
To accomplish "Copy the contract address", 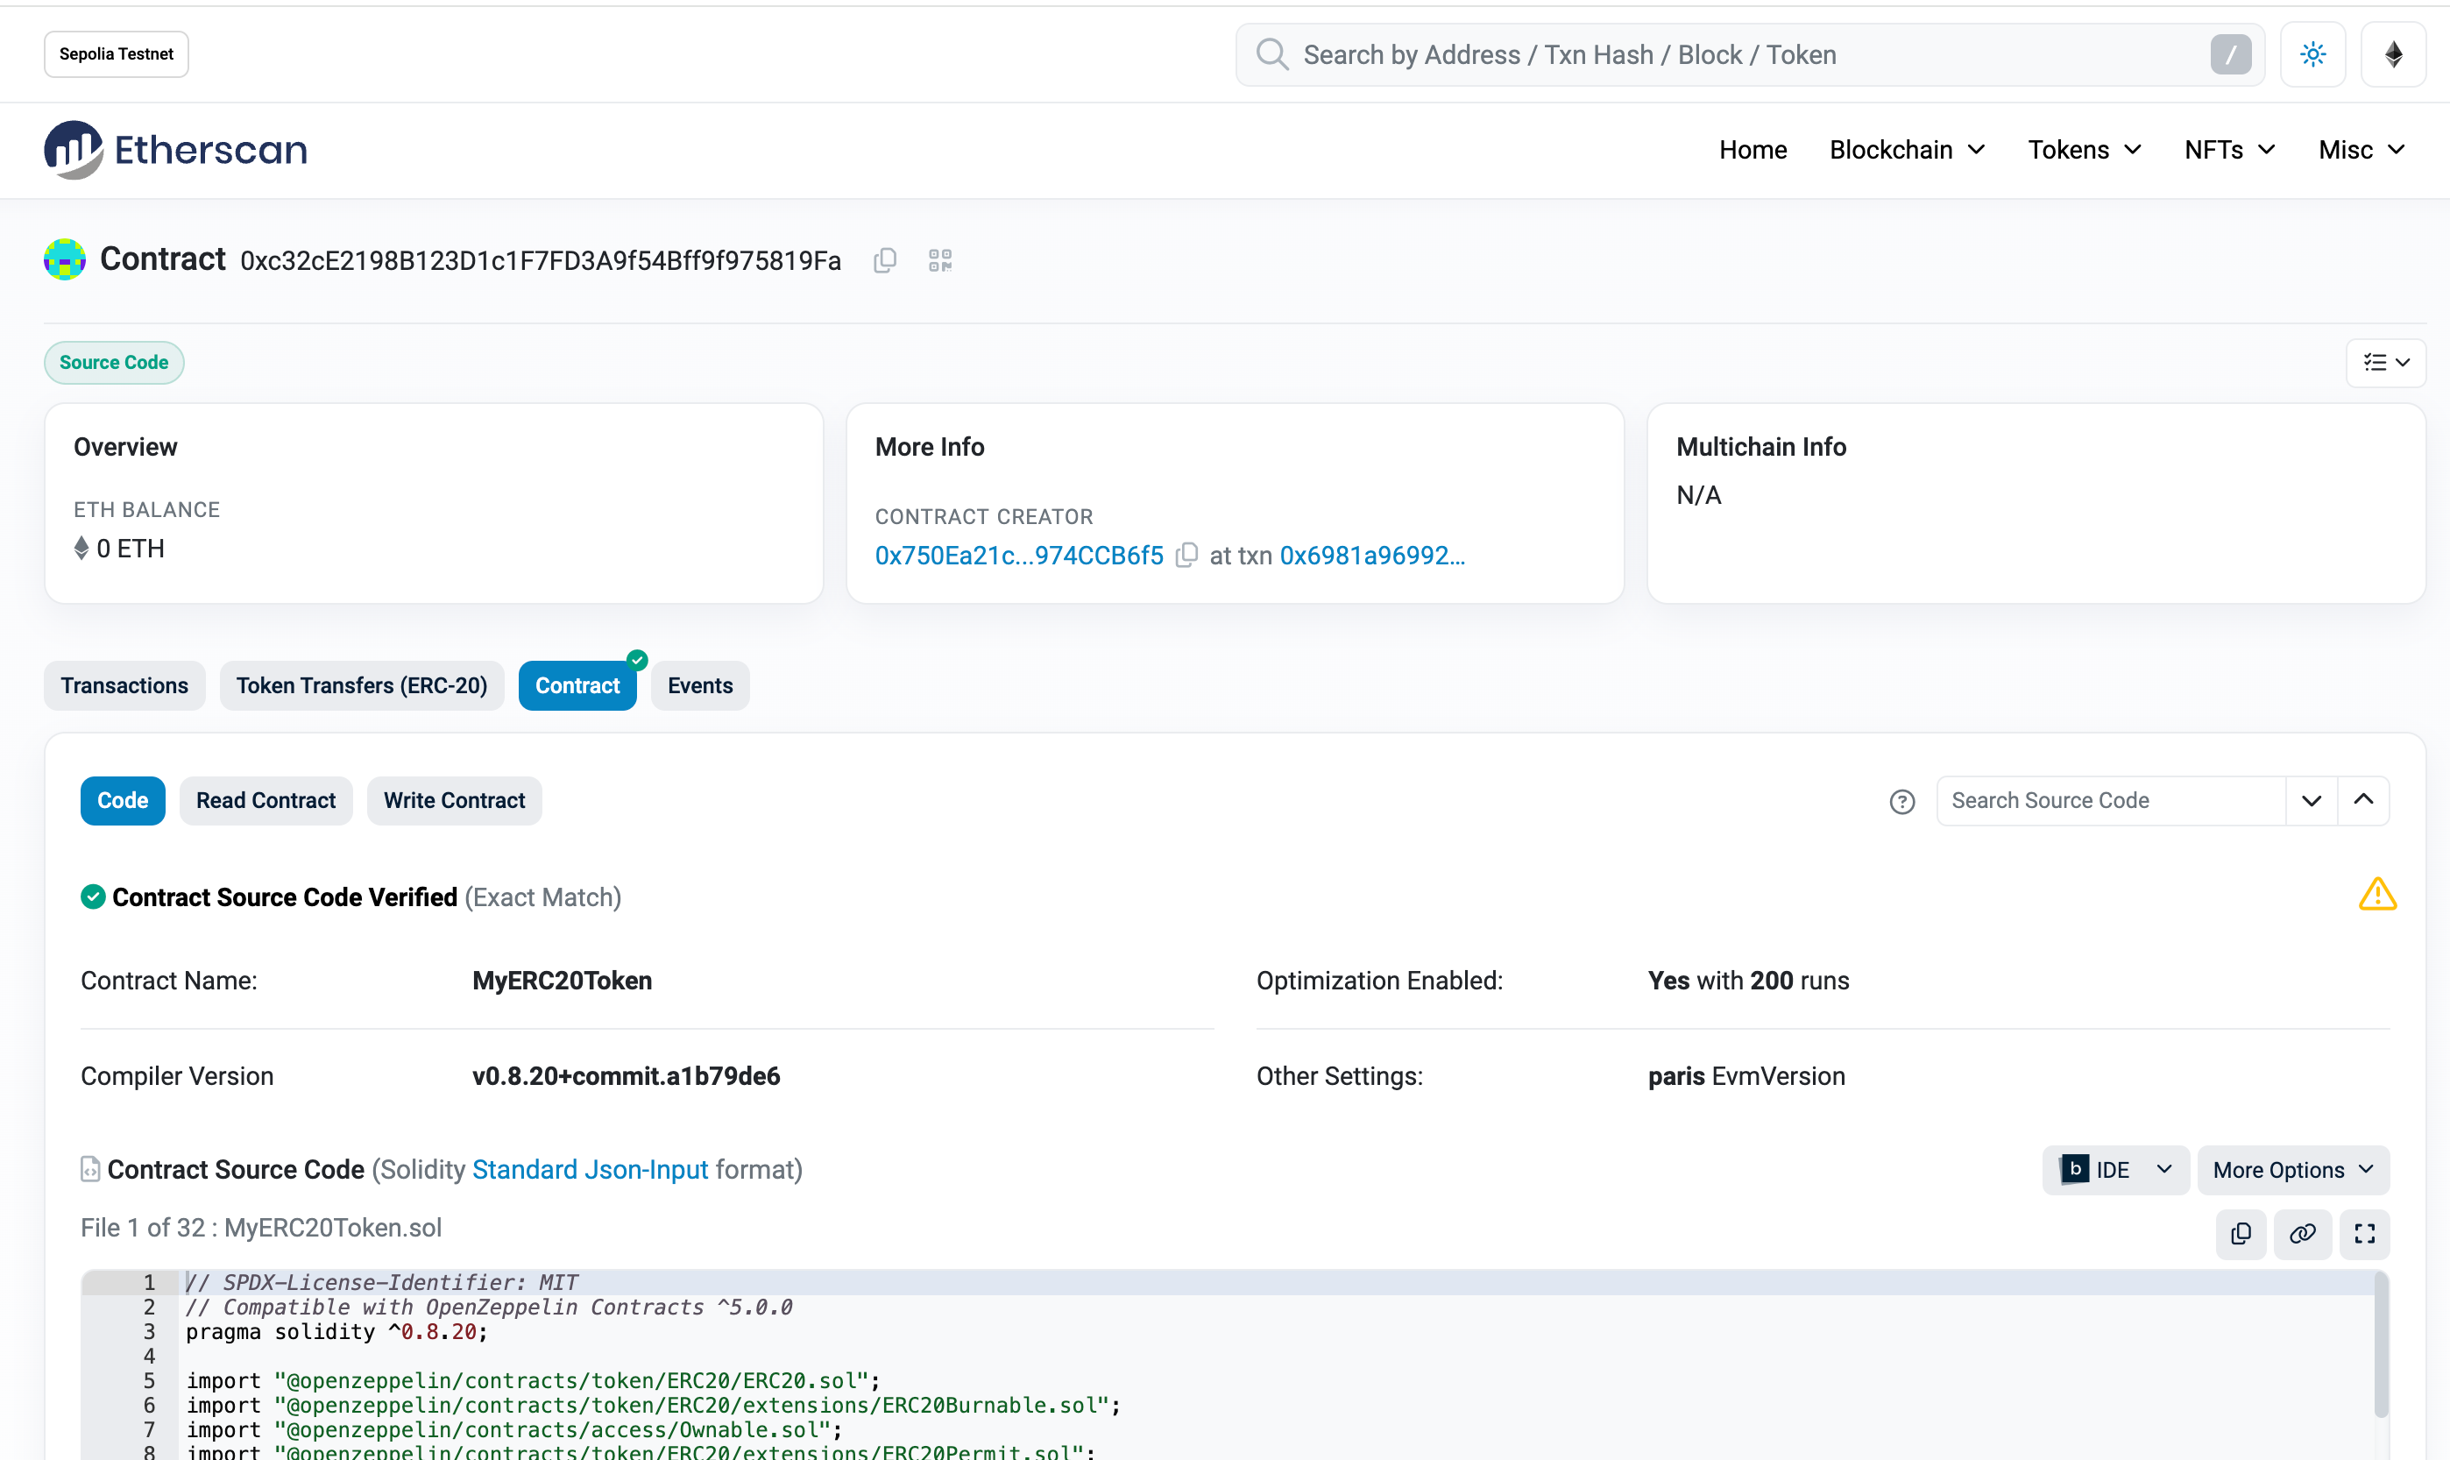I will tap(885, 259).
